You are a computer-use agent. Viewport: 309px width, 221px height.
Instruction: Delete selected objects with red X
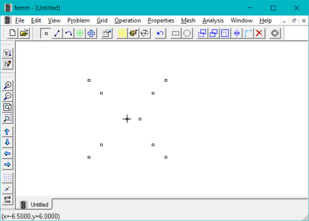tap(259, 33)
